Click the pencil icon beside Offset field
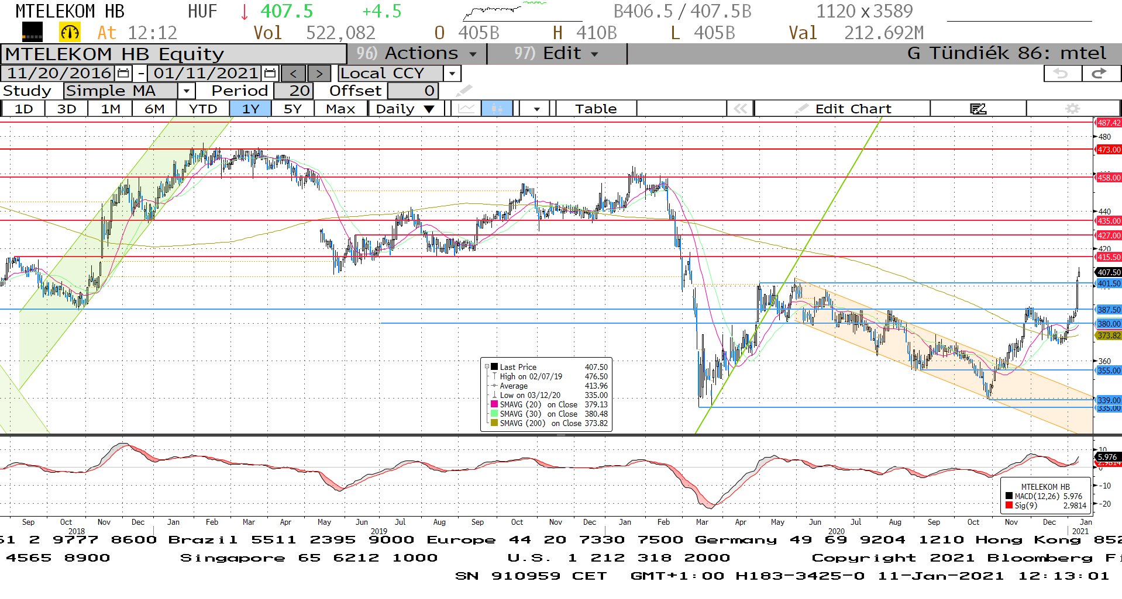The width and height of the screenshot is (1122, 599). pyautogui.click(x=464, y=91)
